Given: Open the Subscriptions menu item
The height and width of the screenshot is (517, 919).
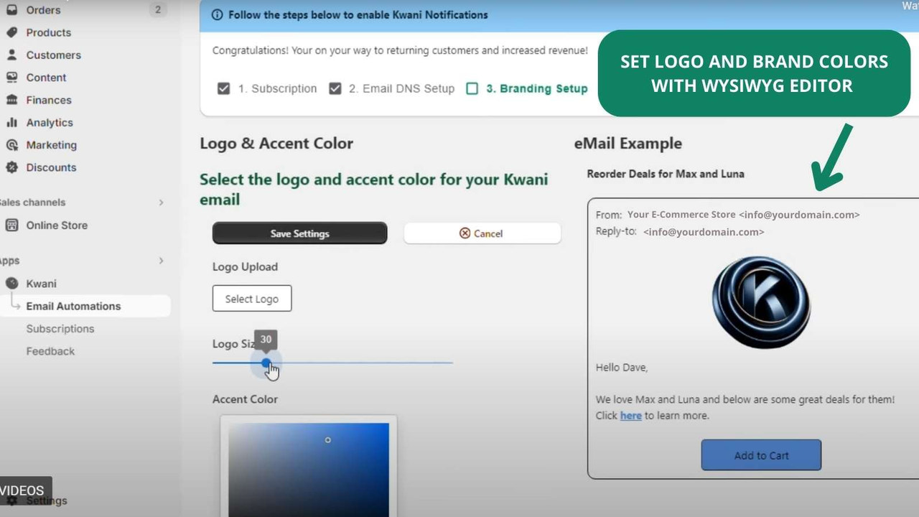Looking at the screenshot, I should [x=60, y=328].
